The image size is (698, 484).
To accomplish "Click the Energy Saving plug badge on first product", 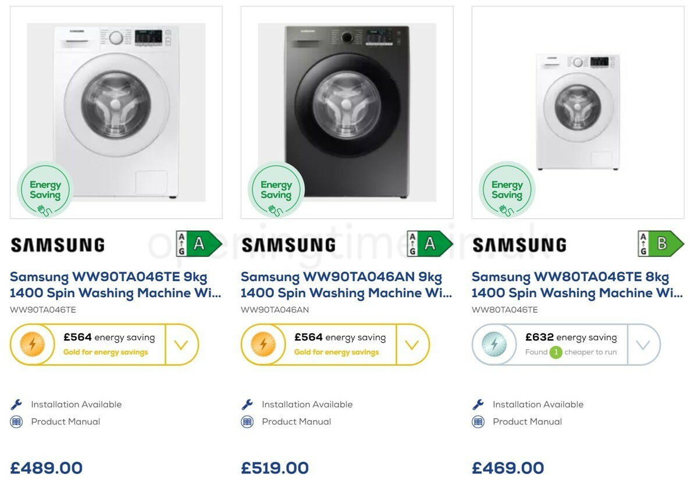I will pyautogui.click(x=45, y=189).
